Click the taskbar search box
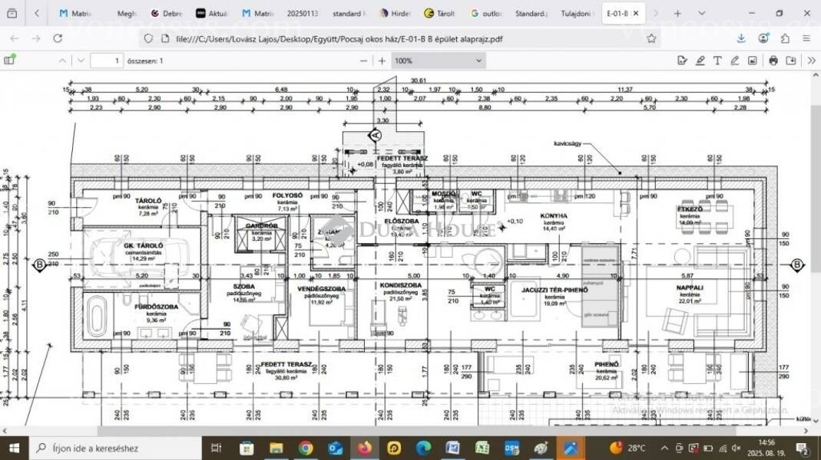 click(115, 448)
